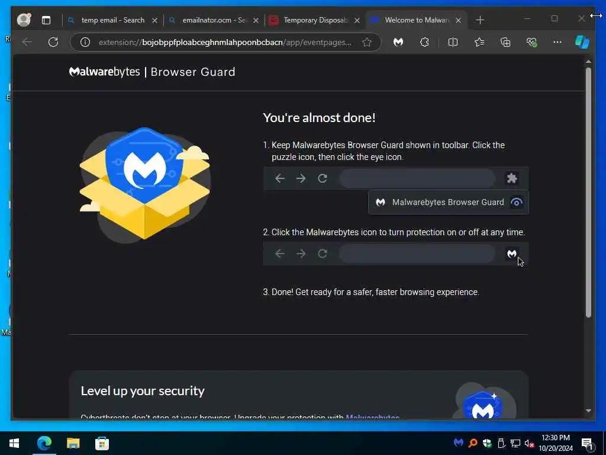Click the Malwarebytes system tray icon
Viewport: 606px width, 455px height.
[459, 443]
